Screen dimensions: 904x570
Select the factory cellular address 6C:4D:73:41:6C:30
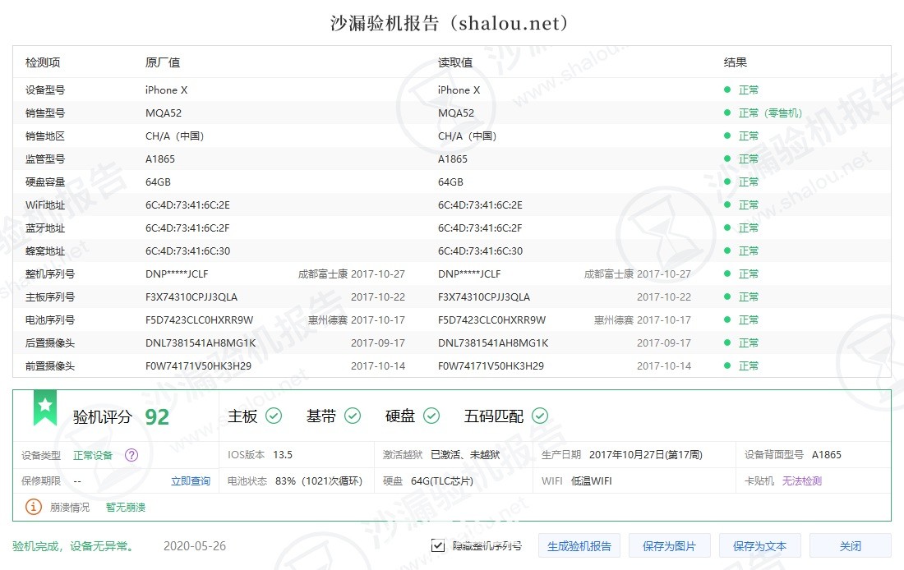pyautogui.click(x=187, y=251)
